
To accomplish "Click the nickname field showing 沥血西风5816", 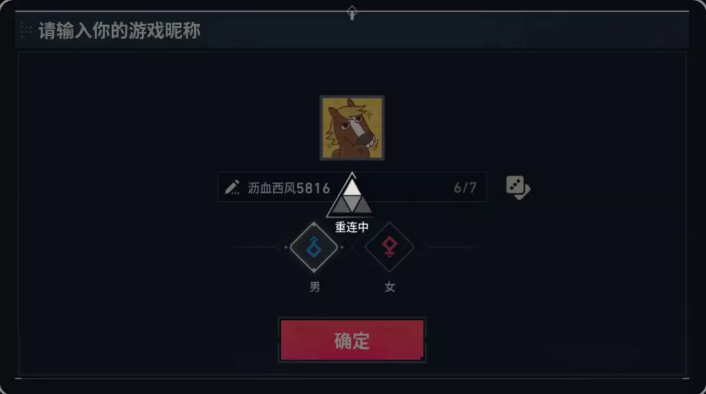I will [352, 187].
